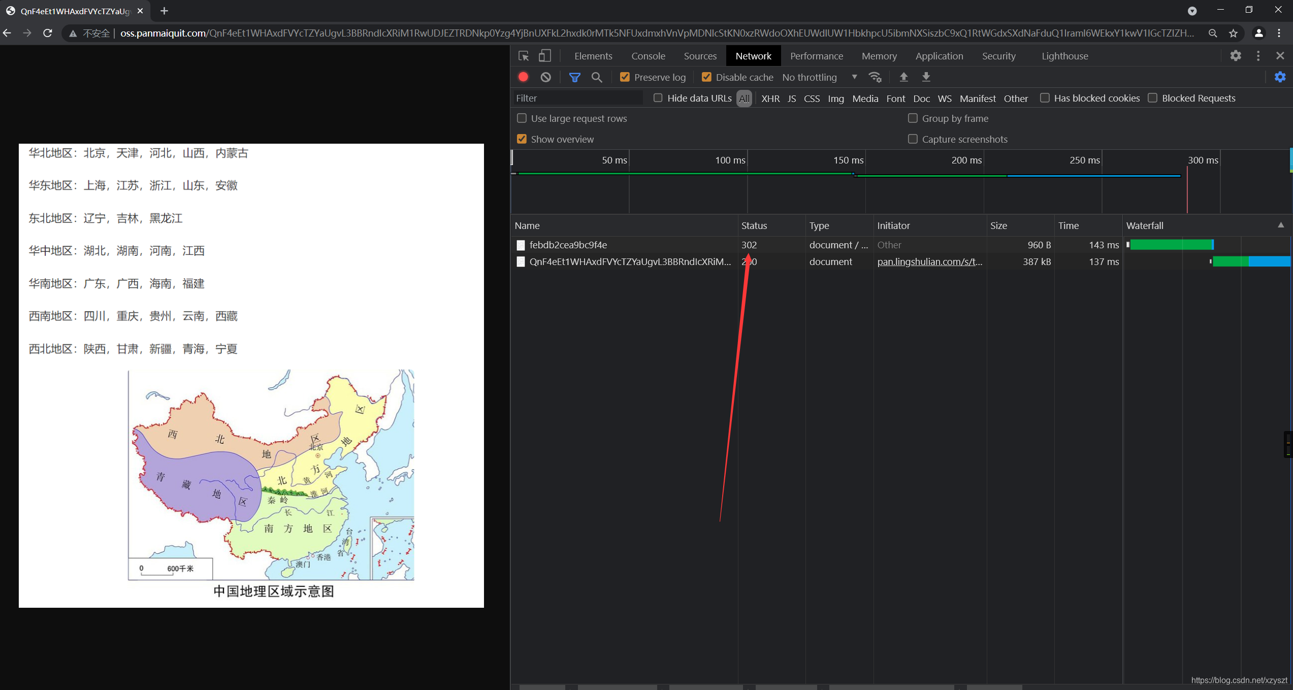Stop recording network log
Viewport: 1293px width, 690px height.
[x=523, y=77]
